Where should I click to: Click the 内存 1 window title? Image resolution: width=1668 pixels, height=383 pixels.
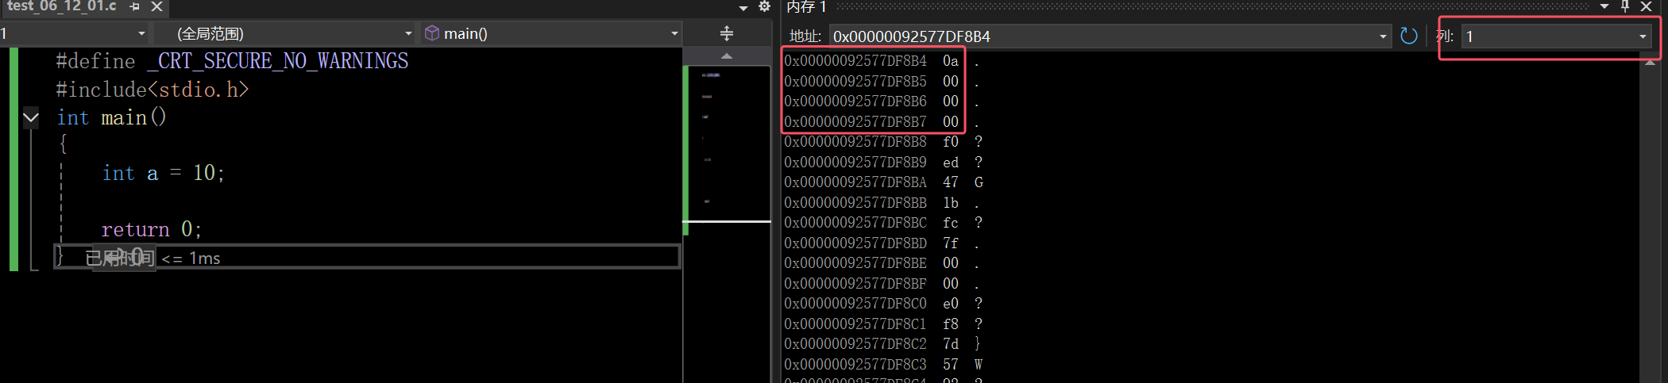806,7
